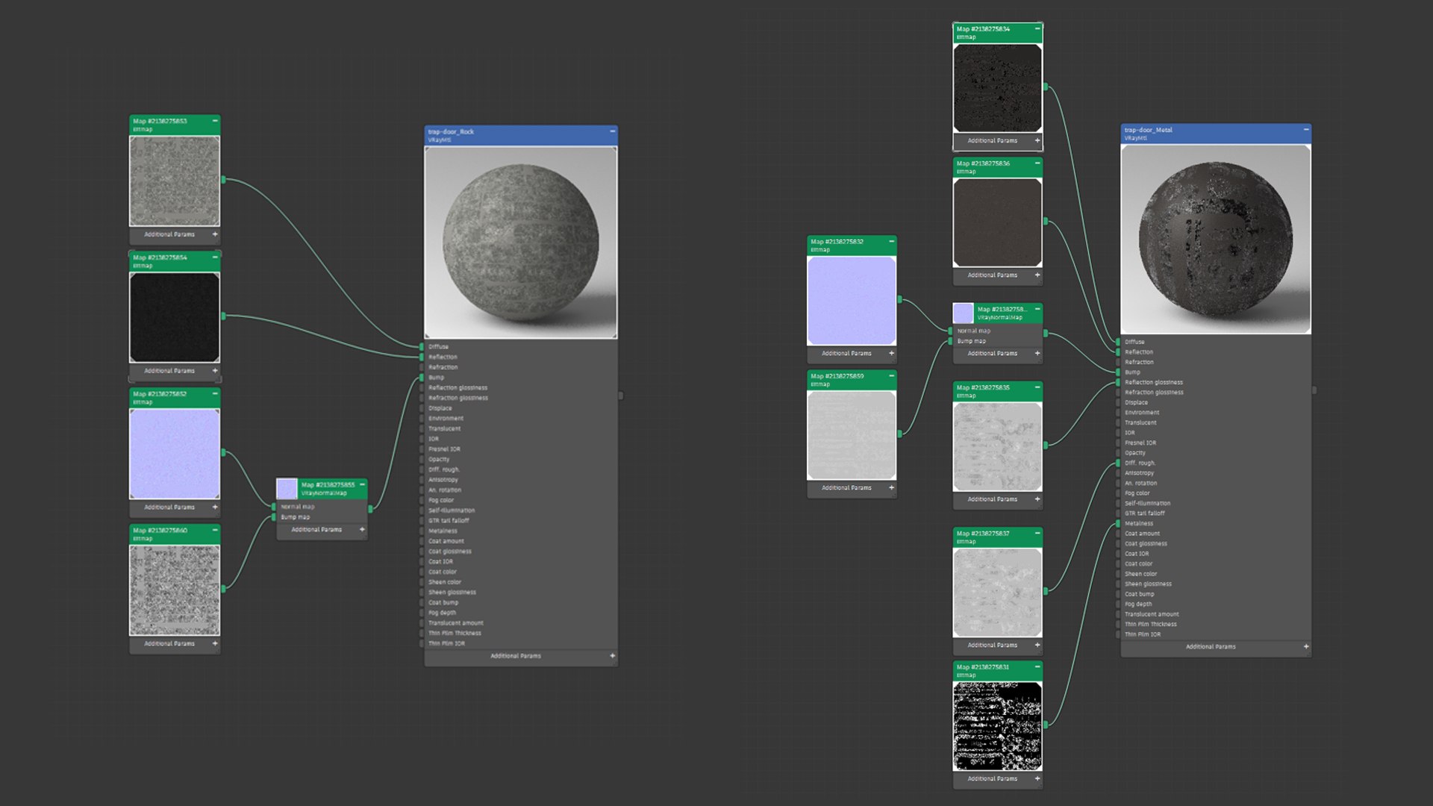
Task: Expand Additional Params on trap-door_Metal node
Action: pyautogui.click(x=1306, y=647)
